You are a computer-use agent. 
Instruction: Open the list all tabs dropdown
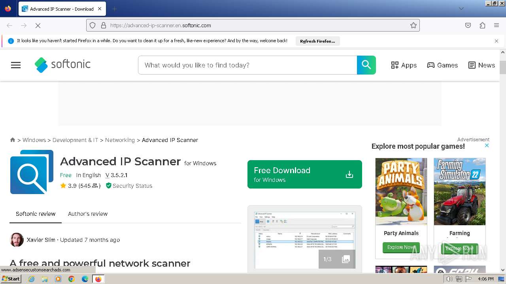click(x=461, y=9)
